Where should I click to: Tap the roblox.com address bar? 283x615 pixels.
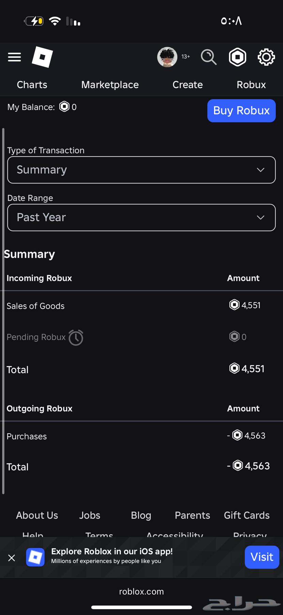click(141, 591)
